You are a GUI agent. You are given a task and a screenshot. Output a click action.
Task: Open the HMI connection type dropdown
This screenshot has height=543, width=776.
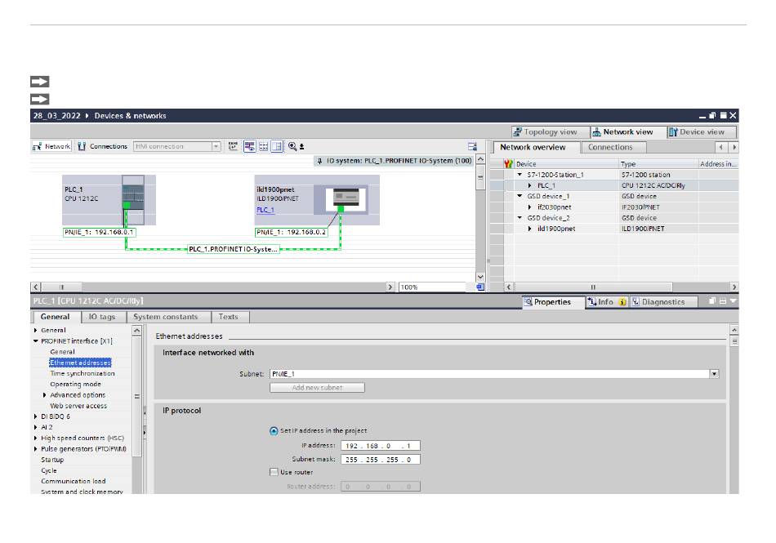[216, 146]
